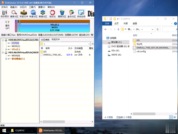Image resolution: width=178 pixels, height=134 pixels.
Task: Start Quick Partition (快速分区)
Action: tap(33, 14)
